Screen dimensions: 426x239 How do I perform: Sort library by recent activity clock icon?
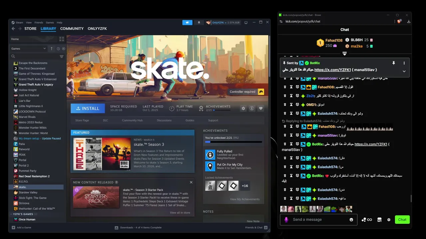coord(58,49)
